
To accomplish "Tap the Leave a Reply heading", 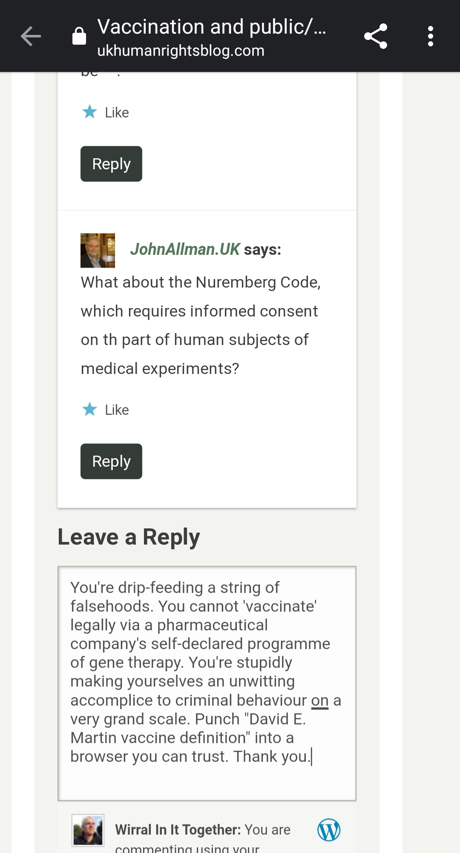I will (x=129, y=536).
